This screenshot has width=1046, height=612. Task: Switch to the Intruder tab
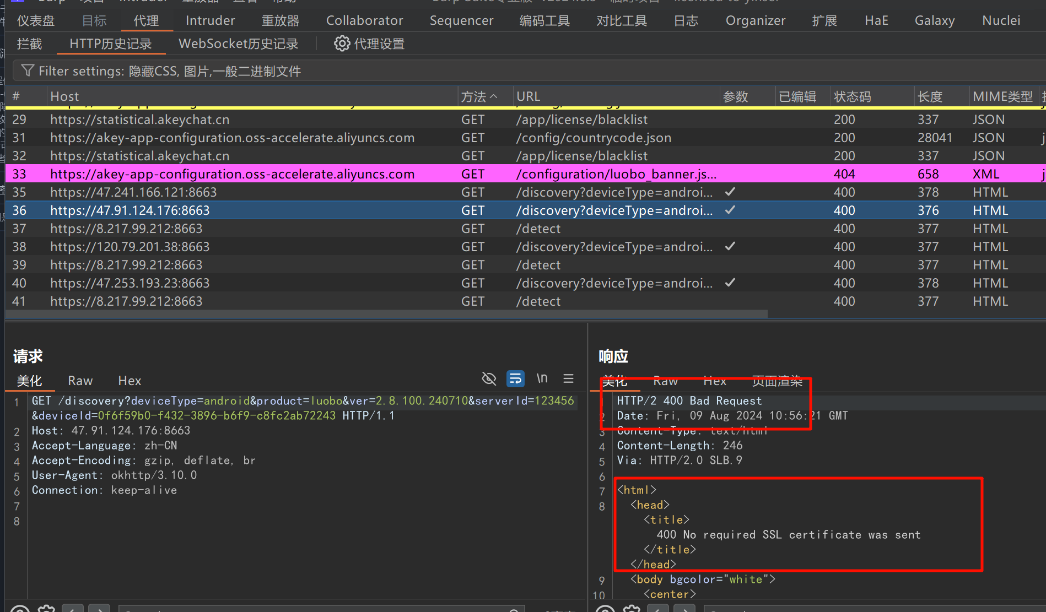pyautogui.click(x=210, y=20)
